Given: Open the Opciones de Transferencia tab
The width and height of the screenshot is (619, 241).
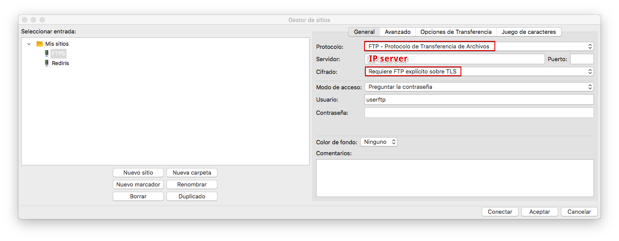Looking at the screenshot, I should [x=456, y=32].
